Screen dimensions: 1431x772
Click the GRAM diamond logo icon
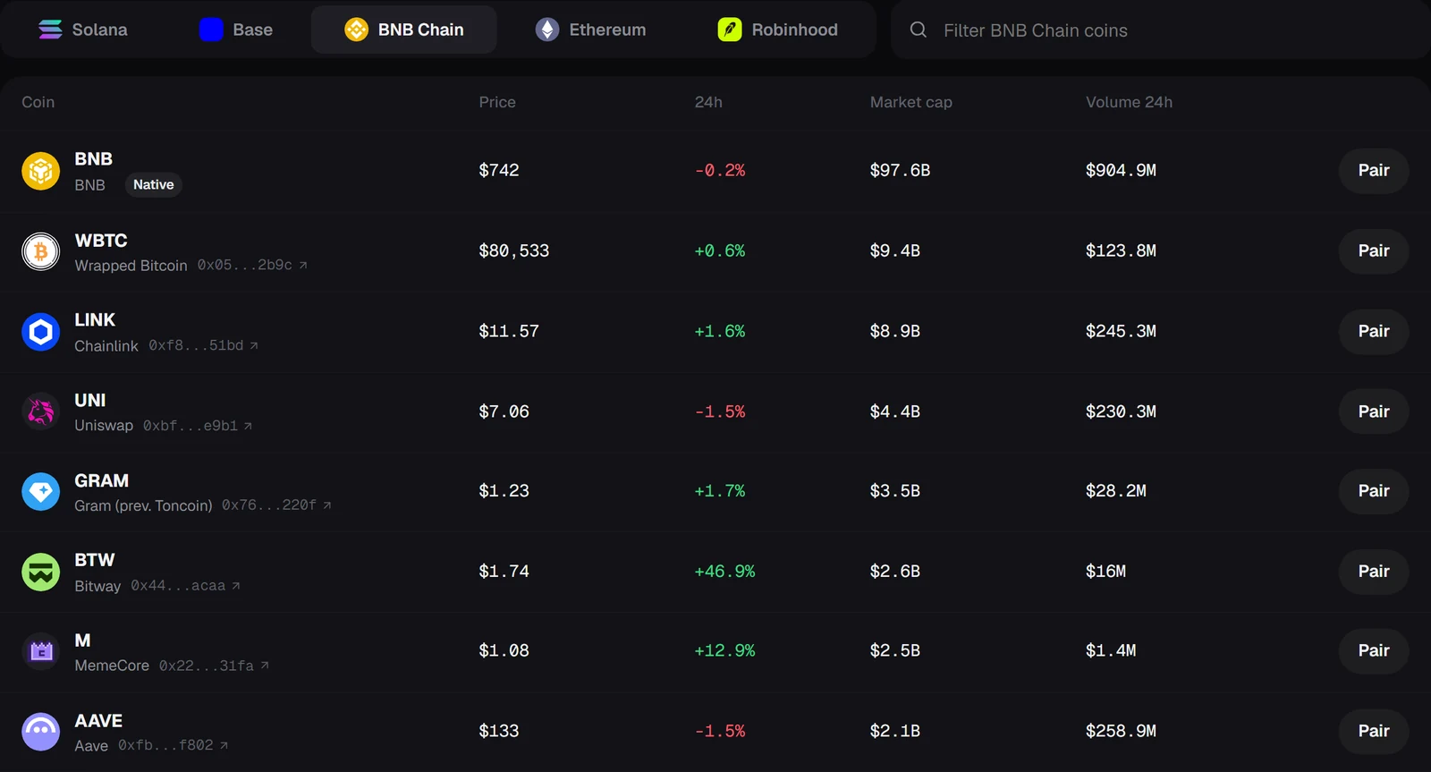40,491
